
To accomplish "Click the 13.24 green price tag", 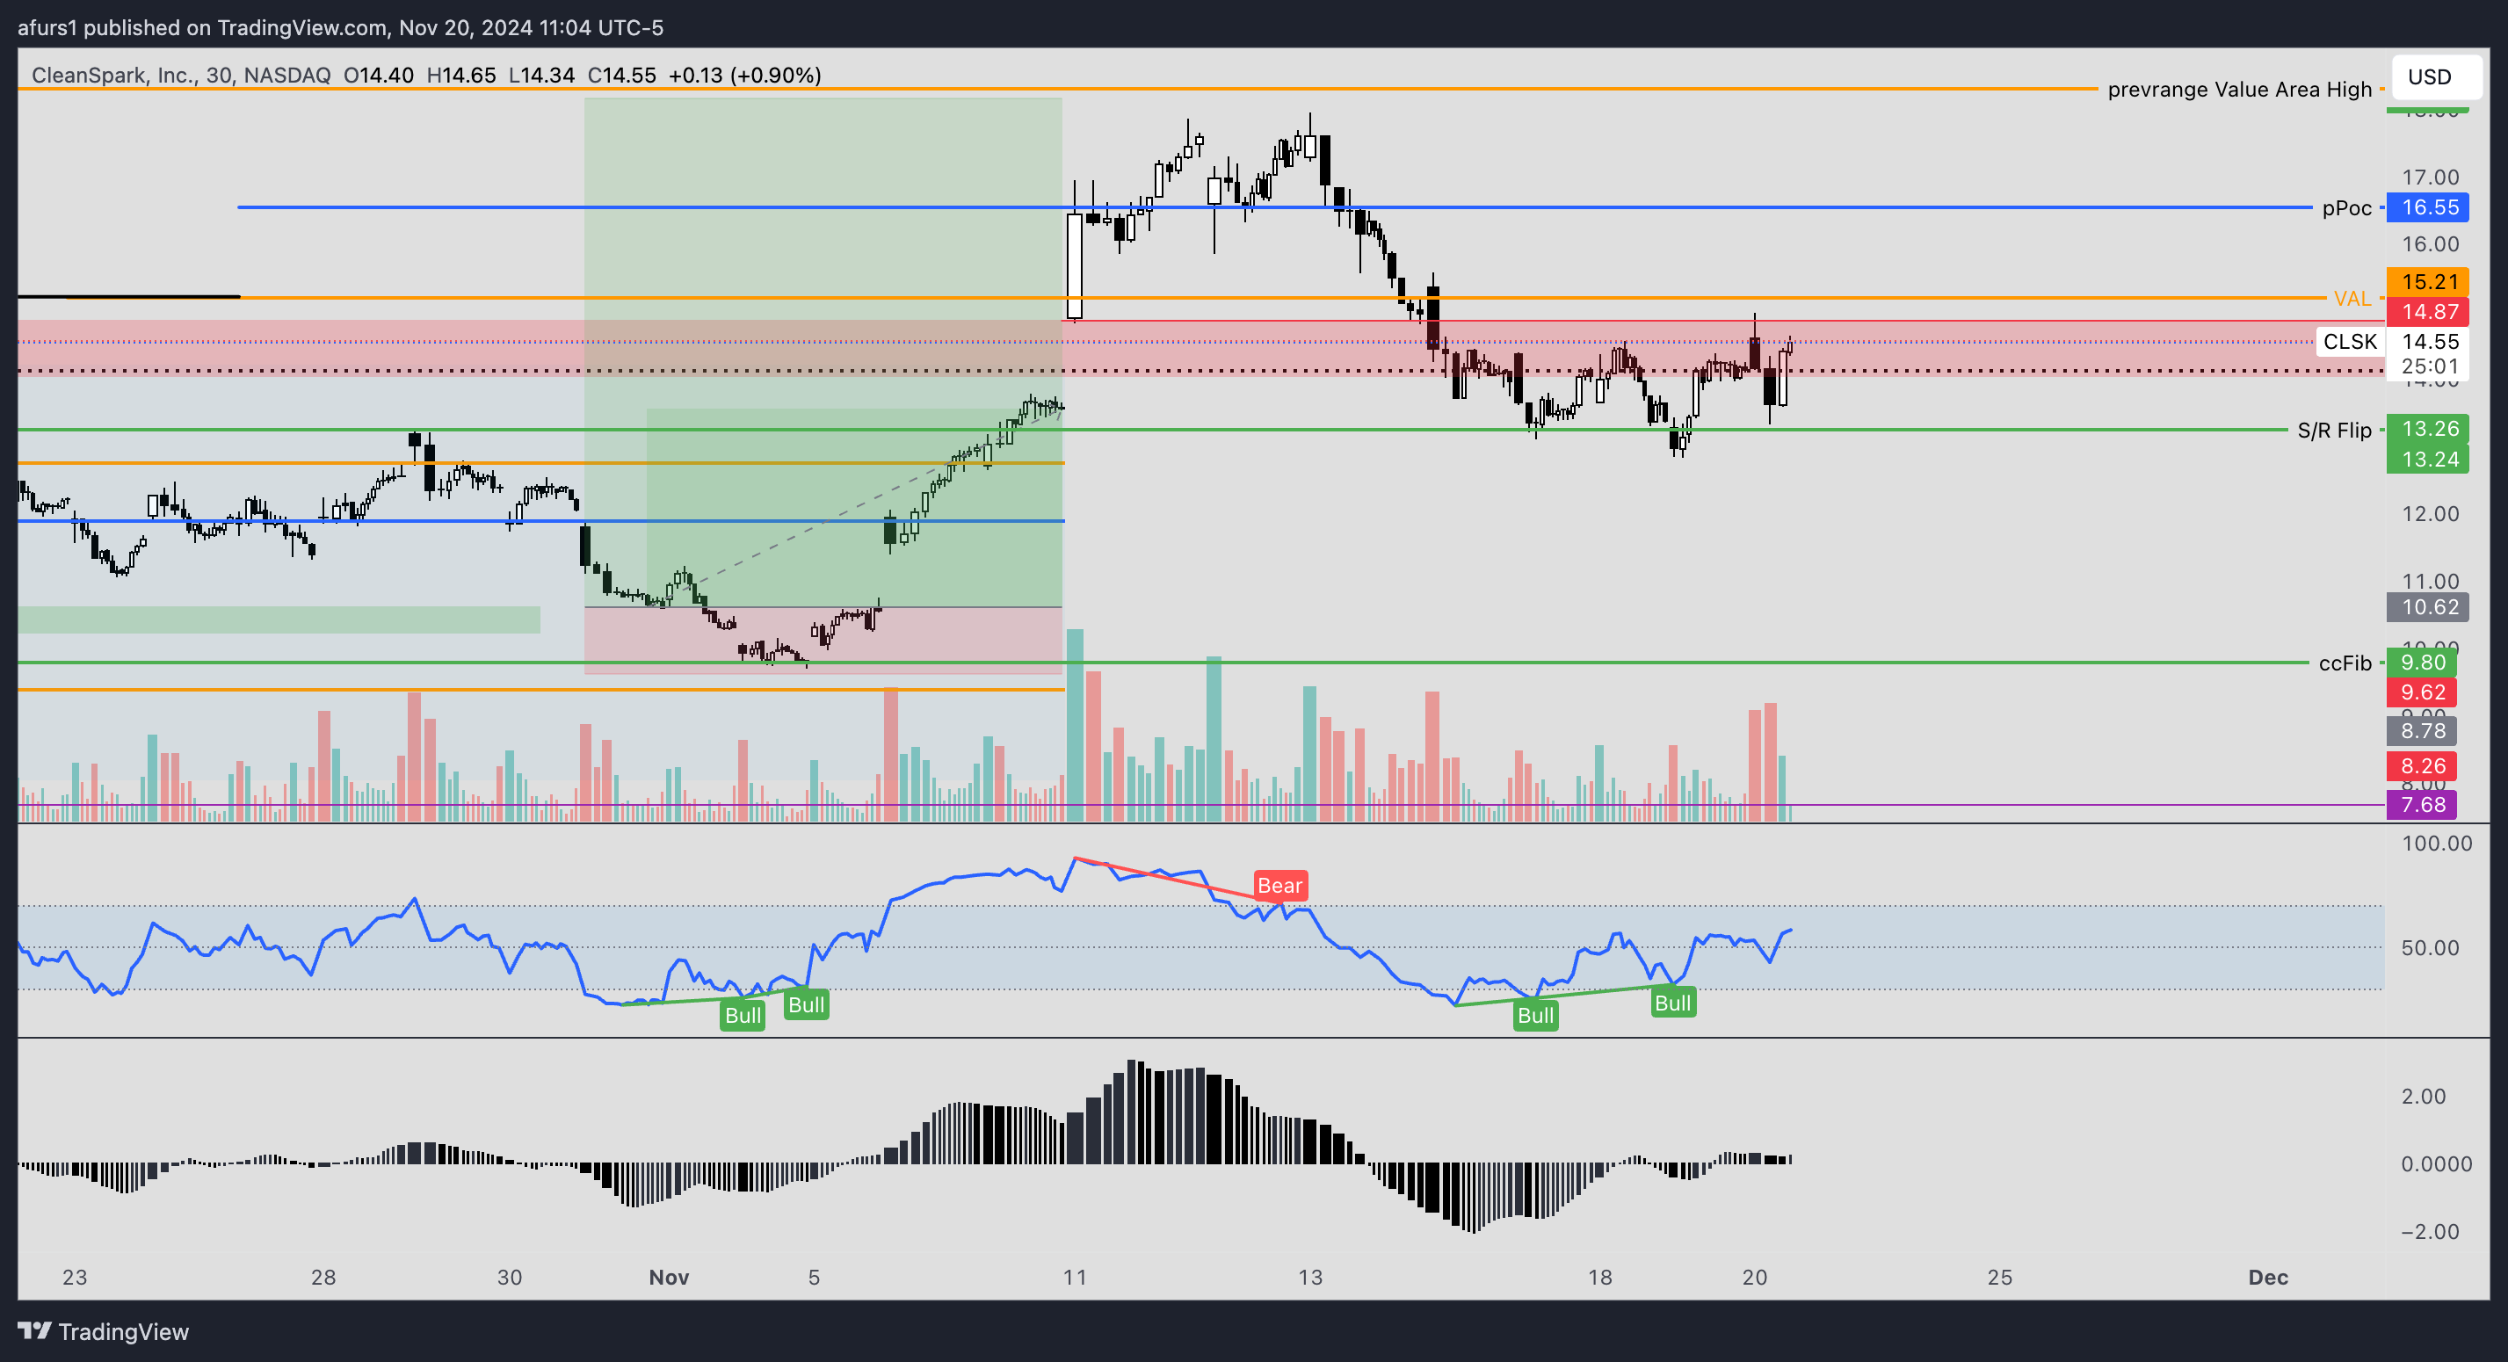I will click(x=2428, y=459).
